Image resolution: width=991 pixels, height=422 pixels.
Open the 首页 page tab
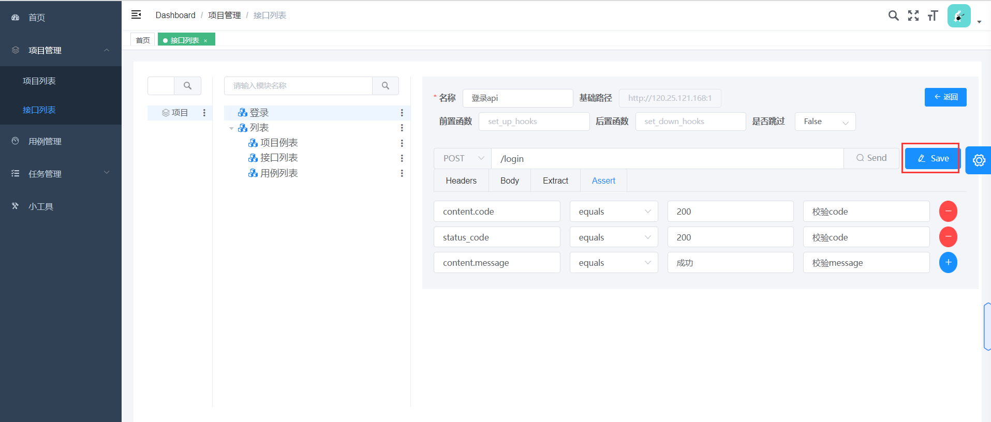pos(143,40)
